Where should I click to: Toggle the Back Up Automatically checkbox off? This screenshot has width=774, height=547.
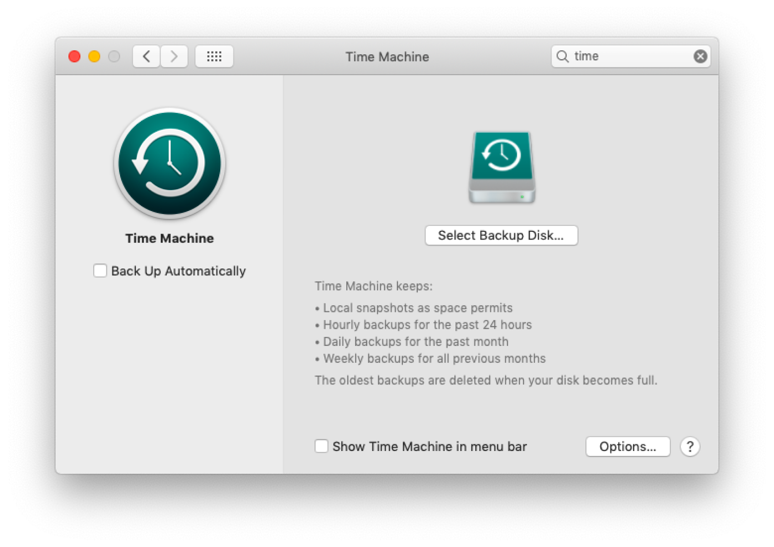tap(100, 270)
